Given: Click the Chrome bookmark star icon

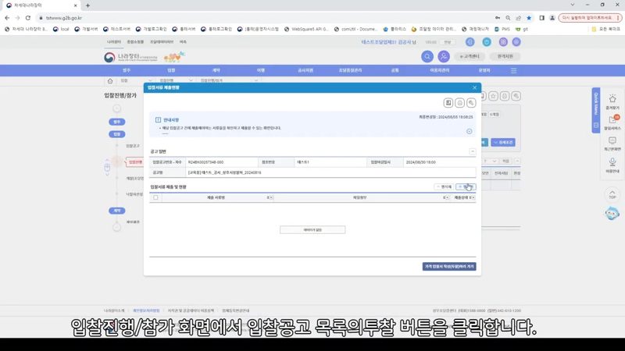Looking at the screenshot, I should [529, 18].
